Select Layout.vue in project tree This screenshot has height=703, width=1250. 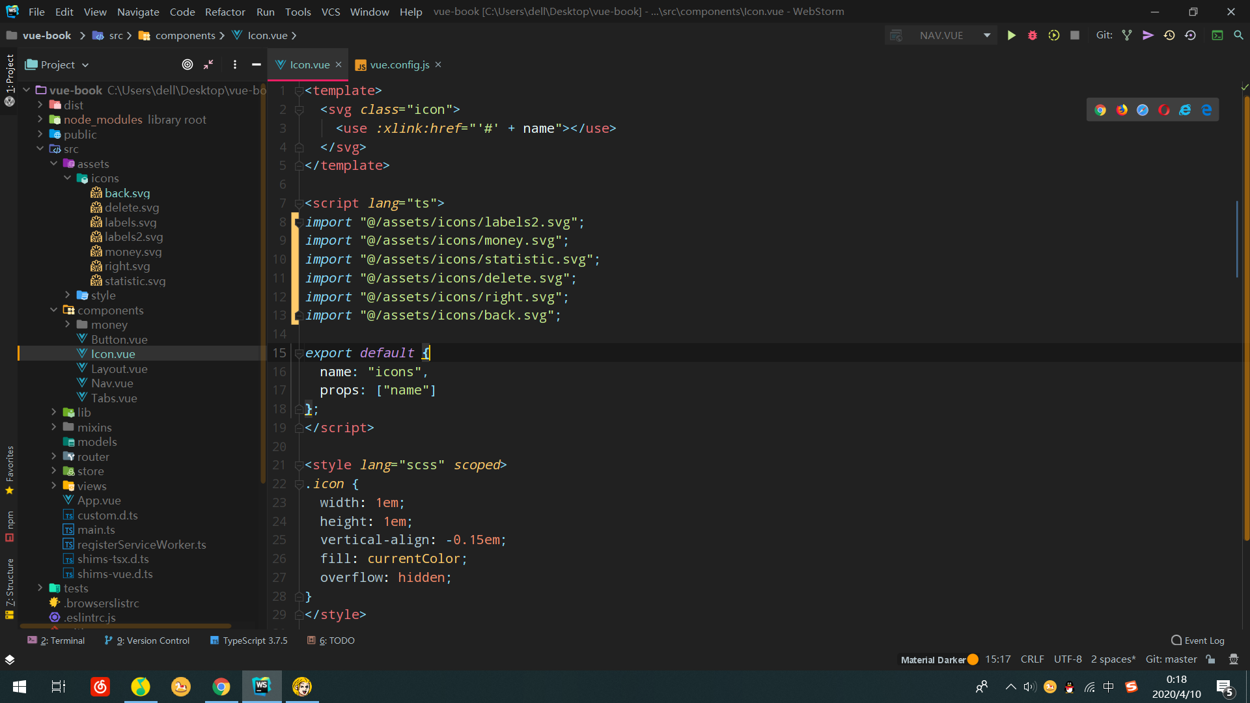click(x=118, y=368)
